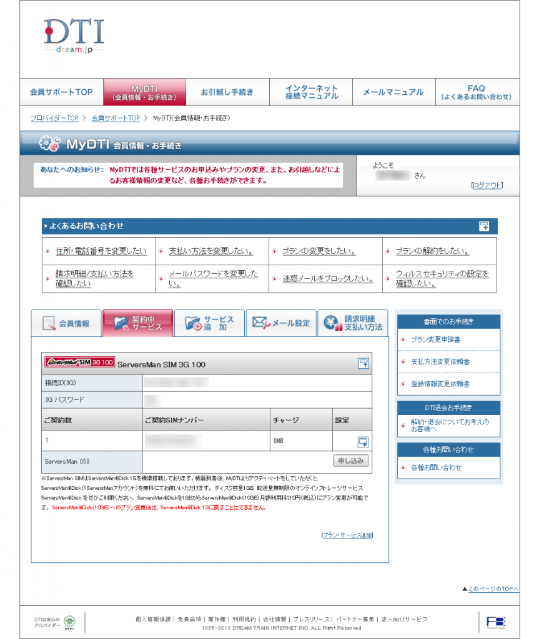
Task: Open the メールマニュアル menu
Action: click(x=393, y=92)
